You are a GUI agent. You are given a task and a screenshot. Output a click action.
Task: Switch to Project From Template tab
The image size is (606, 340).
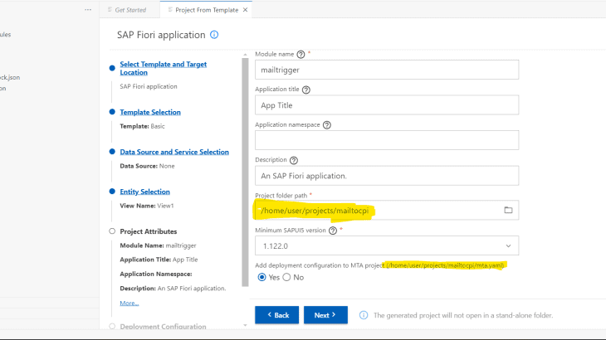(x=205, y=10)
